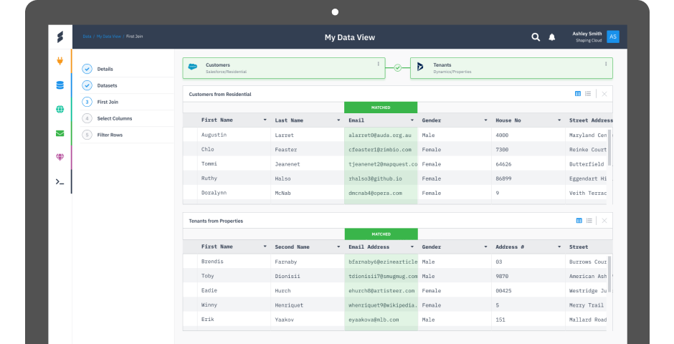Click email ehurch8@artisteer.com
Image resolution: width=674 pixels, height=344 pixels.
[x=381, y=291]
